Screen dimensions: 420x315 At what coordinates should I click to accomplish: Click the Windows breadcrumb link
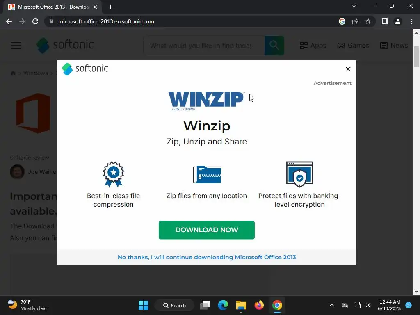[x=36, y=73]
